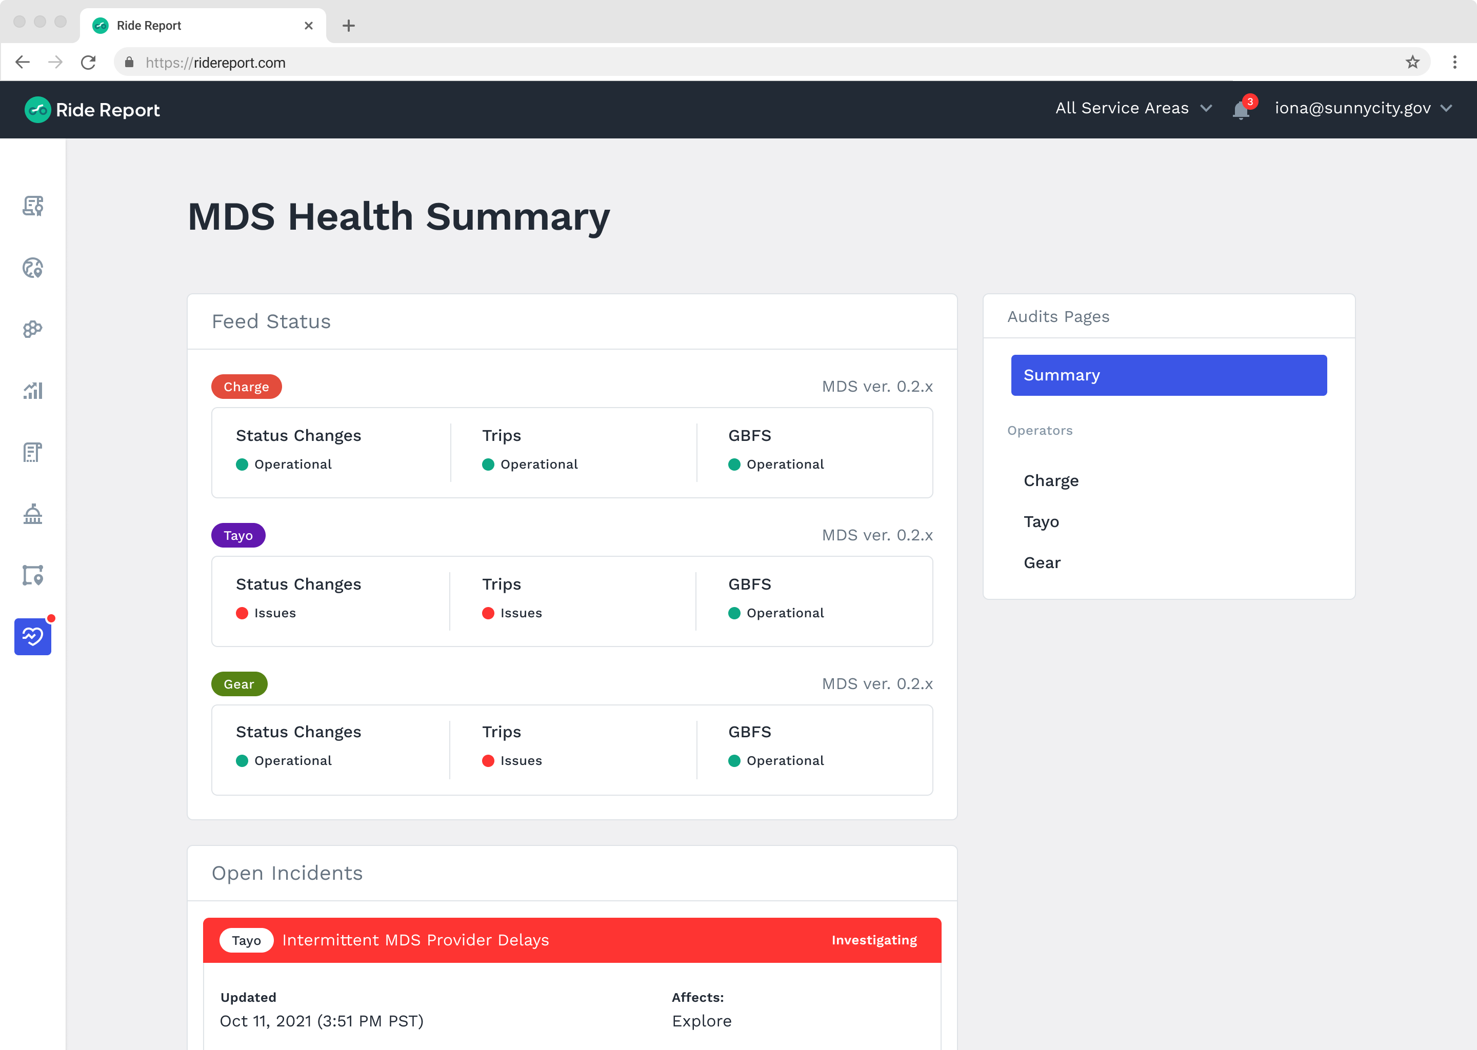Open the hexagon cluster sidebar icon
This screenshot has height=1050, width=1477.
point(33,329)
